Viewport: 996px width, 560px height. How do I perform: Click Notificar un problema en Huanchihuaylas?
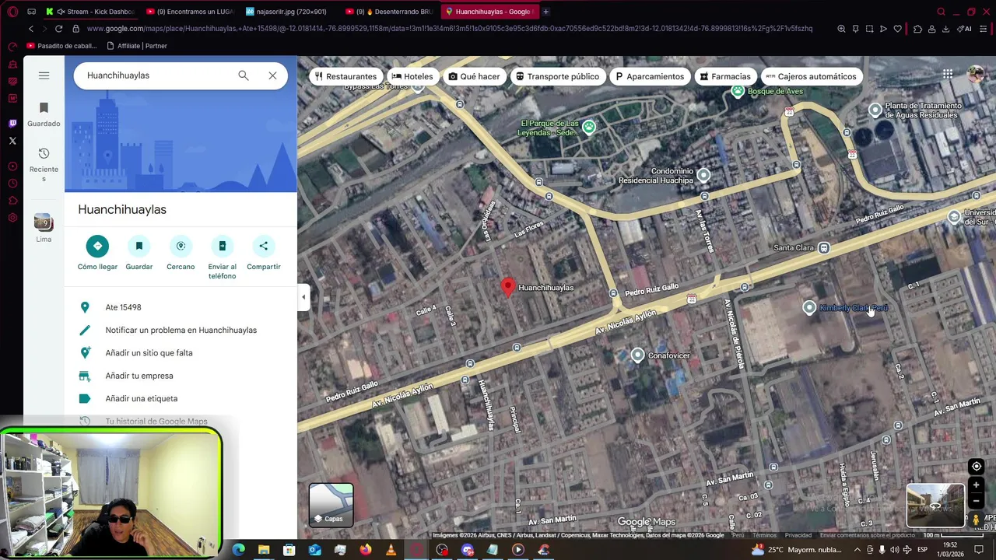[181, 330]
